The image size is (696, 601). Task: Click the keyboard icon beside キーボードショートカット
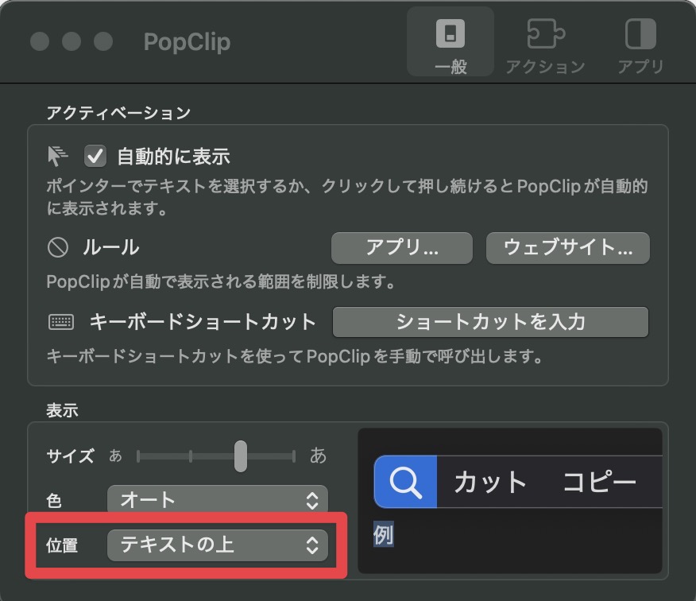pyautogui.click(x=60, y=322)
